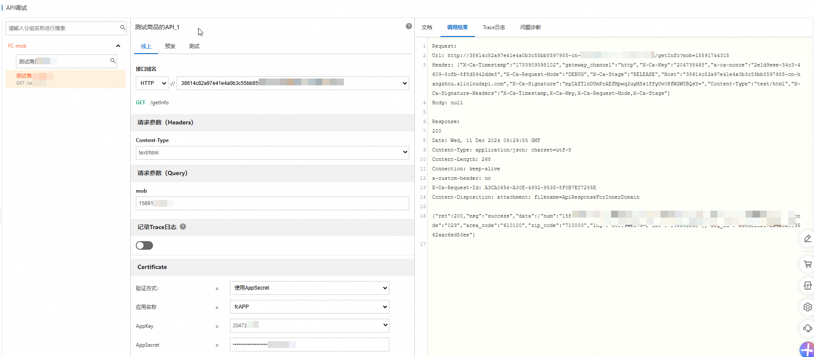Screen dimensions: 814x357
Task: Select the FC-mob group label
Action: coord(17,46)
